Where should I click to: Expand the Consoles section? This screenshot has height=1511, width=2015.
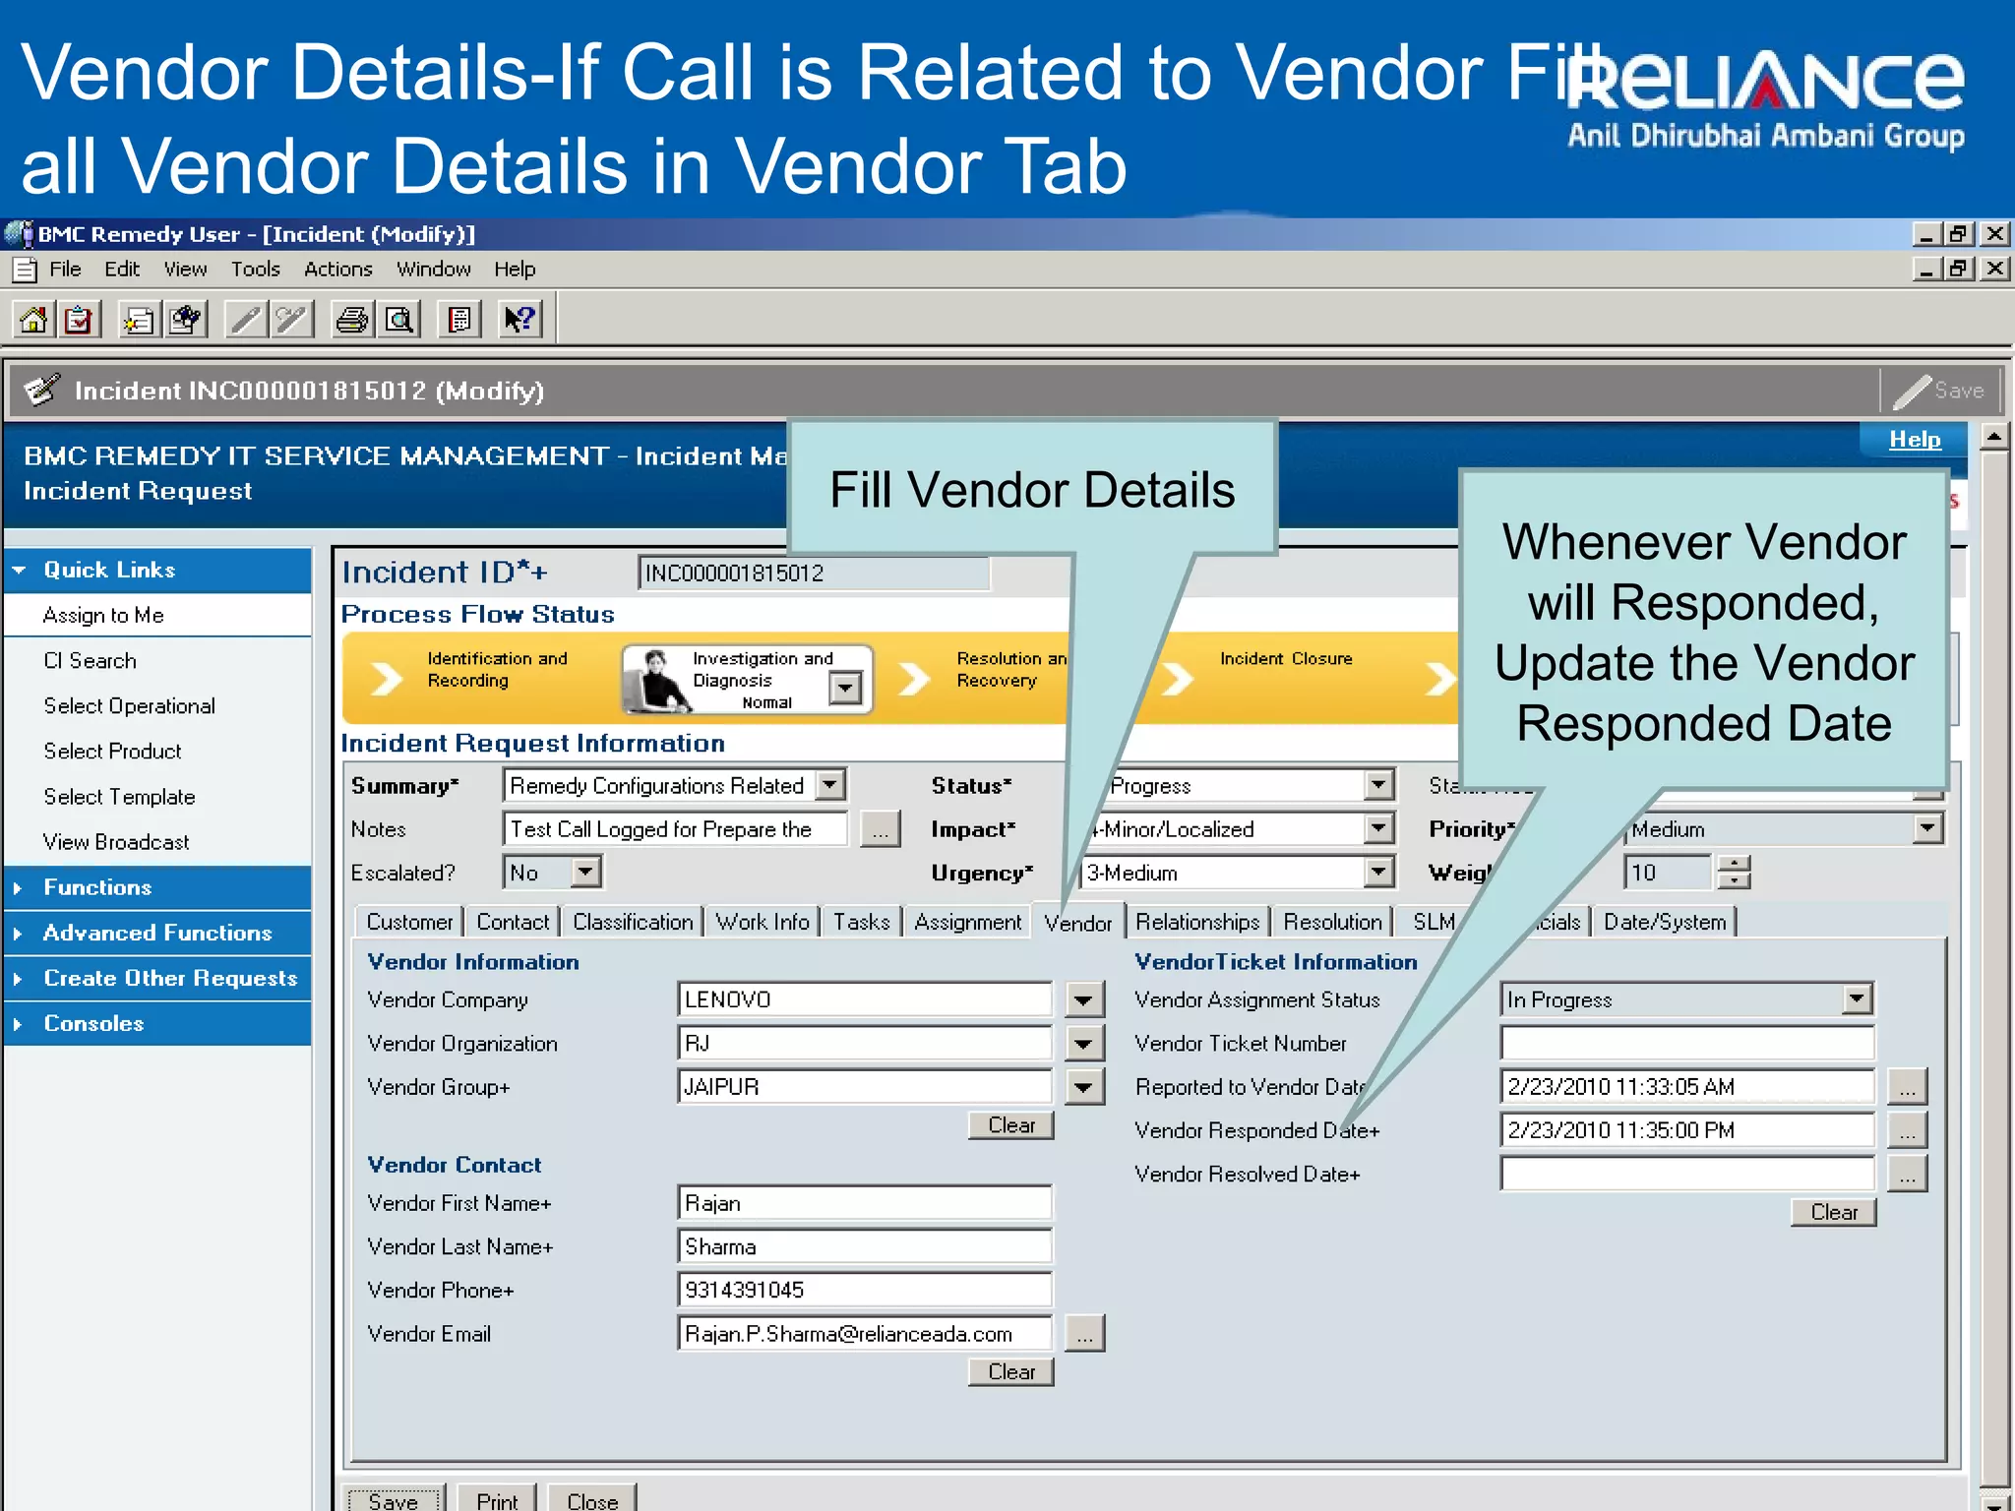18,1023
